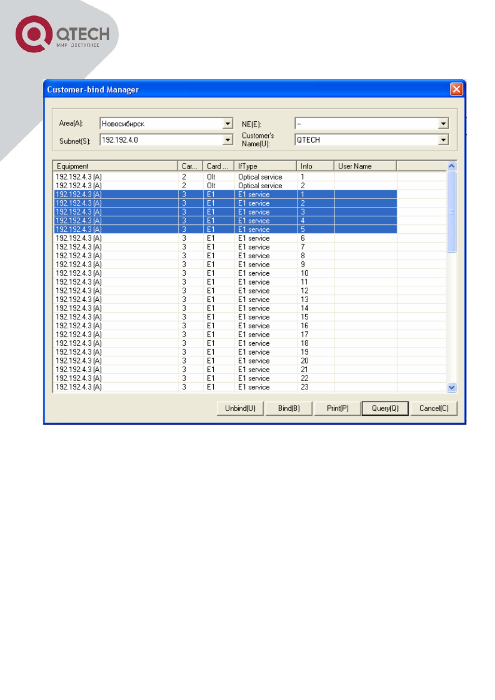Click the Cancel(C) button
The width and height of the screenshot is (495, 700).
pyautogui.click(x=434, y=409)
